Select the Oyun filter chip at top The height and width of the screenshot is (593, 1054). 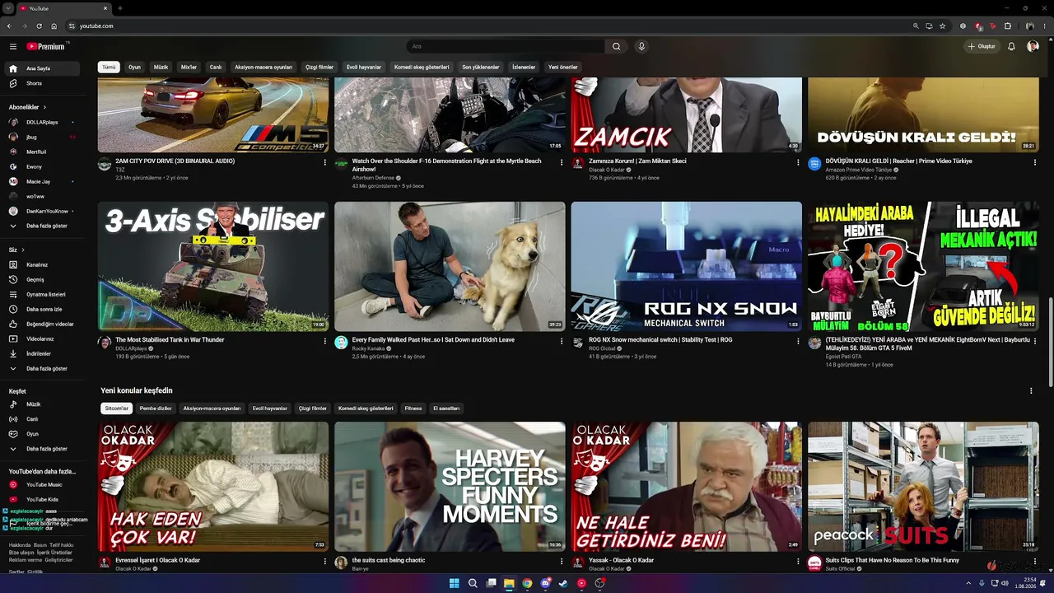(x=134, y=68)
